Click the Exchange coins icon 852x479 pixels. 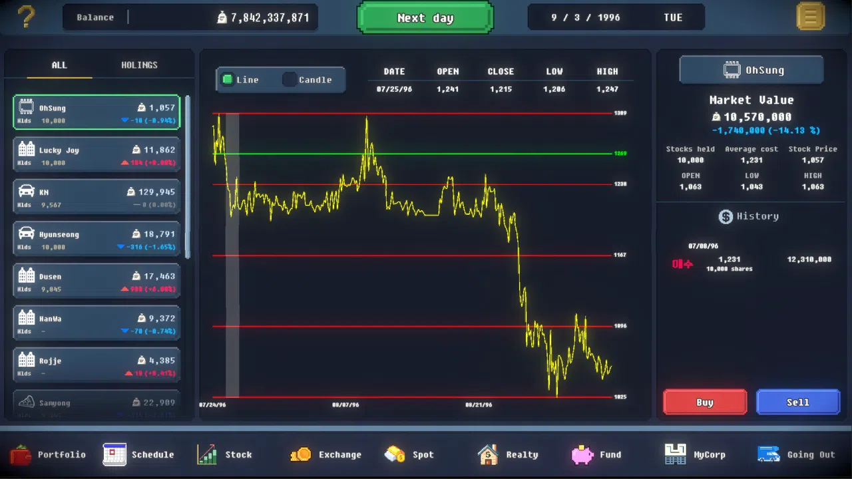click(301, 454)
